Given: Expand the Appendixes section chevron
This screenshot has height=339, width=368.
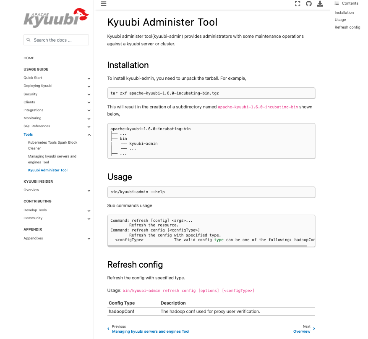Looking at the screenshot, I should 89,239.
